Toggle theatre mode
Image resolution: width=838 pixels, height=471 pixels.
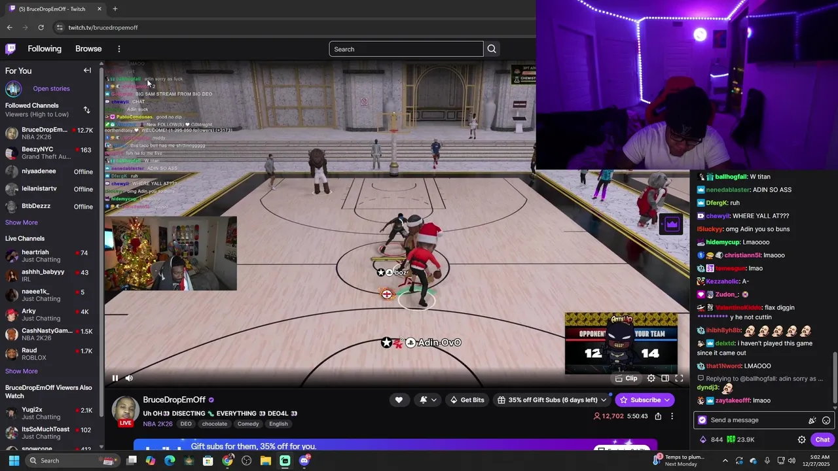pyautogui.click(x=665, y=378)
